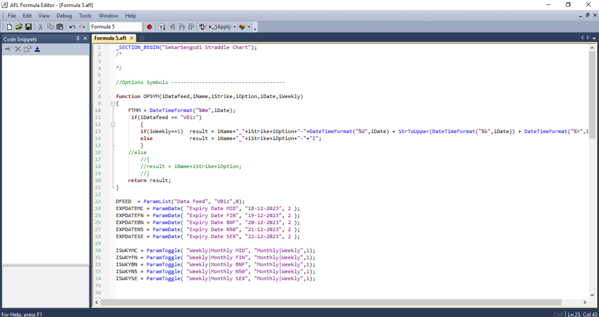Viewport: 599px width, 317px height.
Task: Click '//Options Symbols' comment line
Action: pos(200,82)
